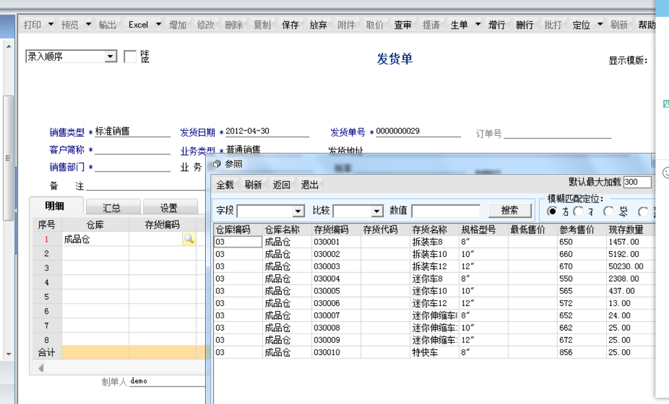
Task: Click the 现存数量 column header
Action: tap(631, 229)
